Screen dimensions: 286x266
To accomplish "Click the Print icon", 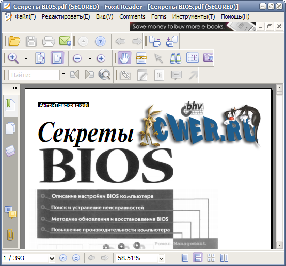I will (x=49, y=41).
